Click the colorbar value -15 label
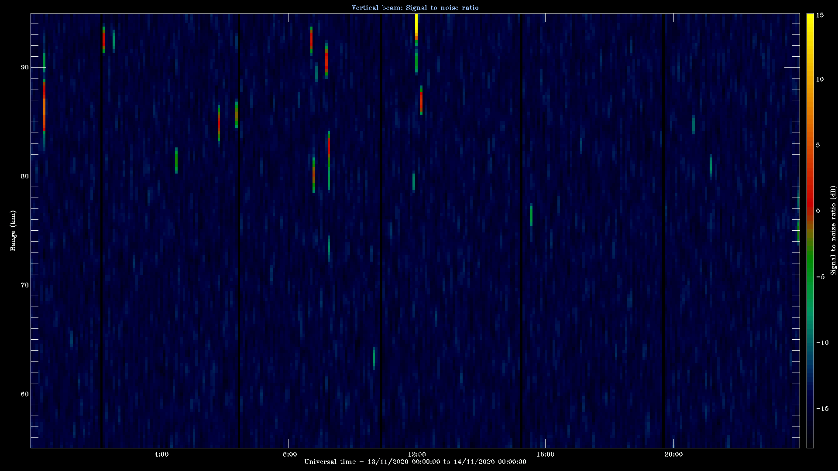 pyautogui.click(x=822, y=409)
